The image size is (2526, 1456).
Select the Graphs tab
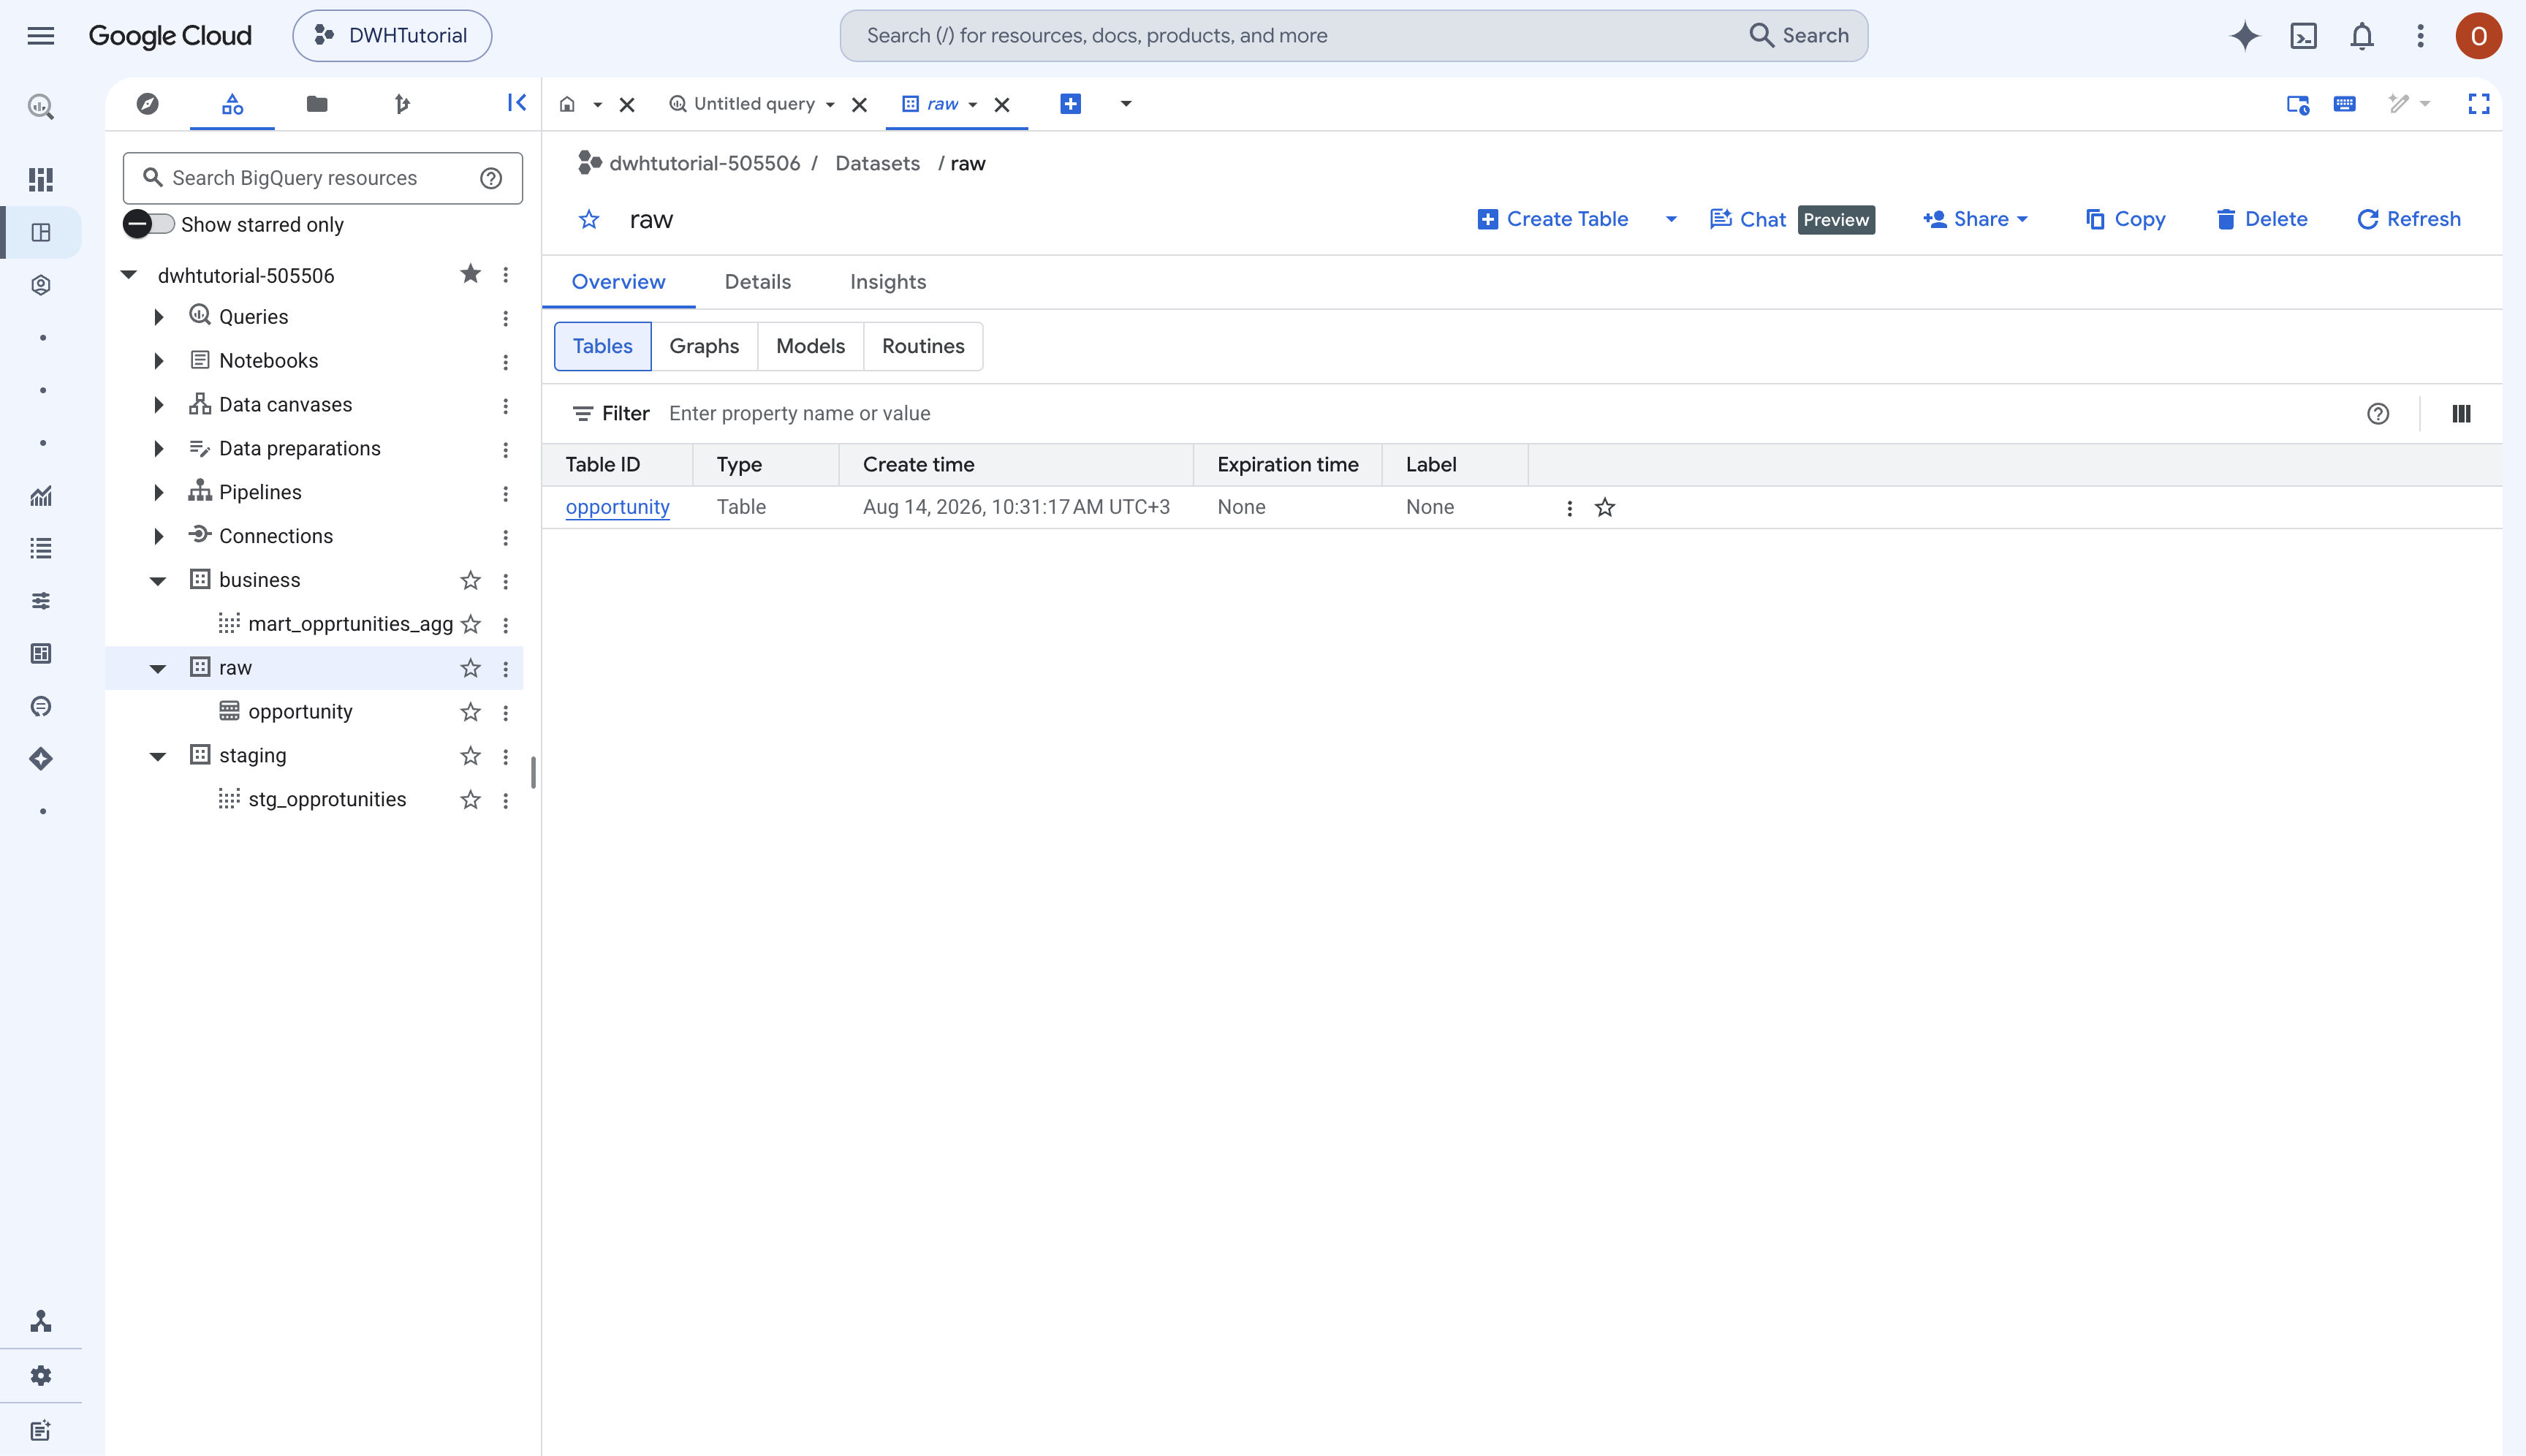point(704,346)
